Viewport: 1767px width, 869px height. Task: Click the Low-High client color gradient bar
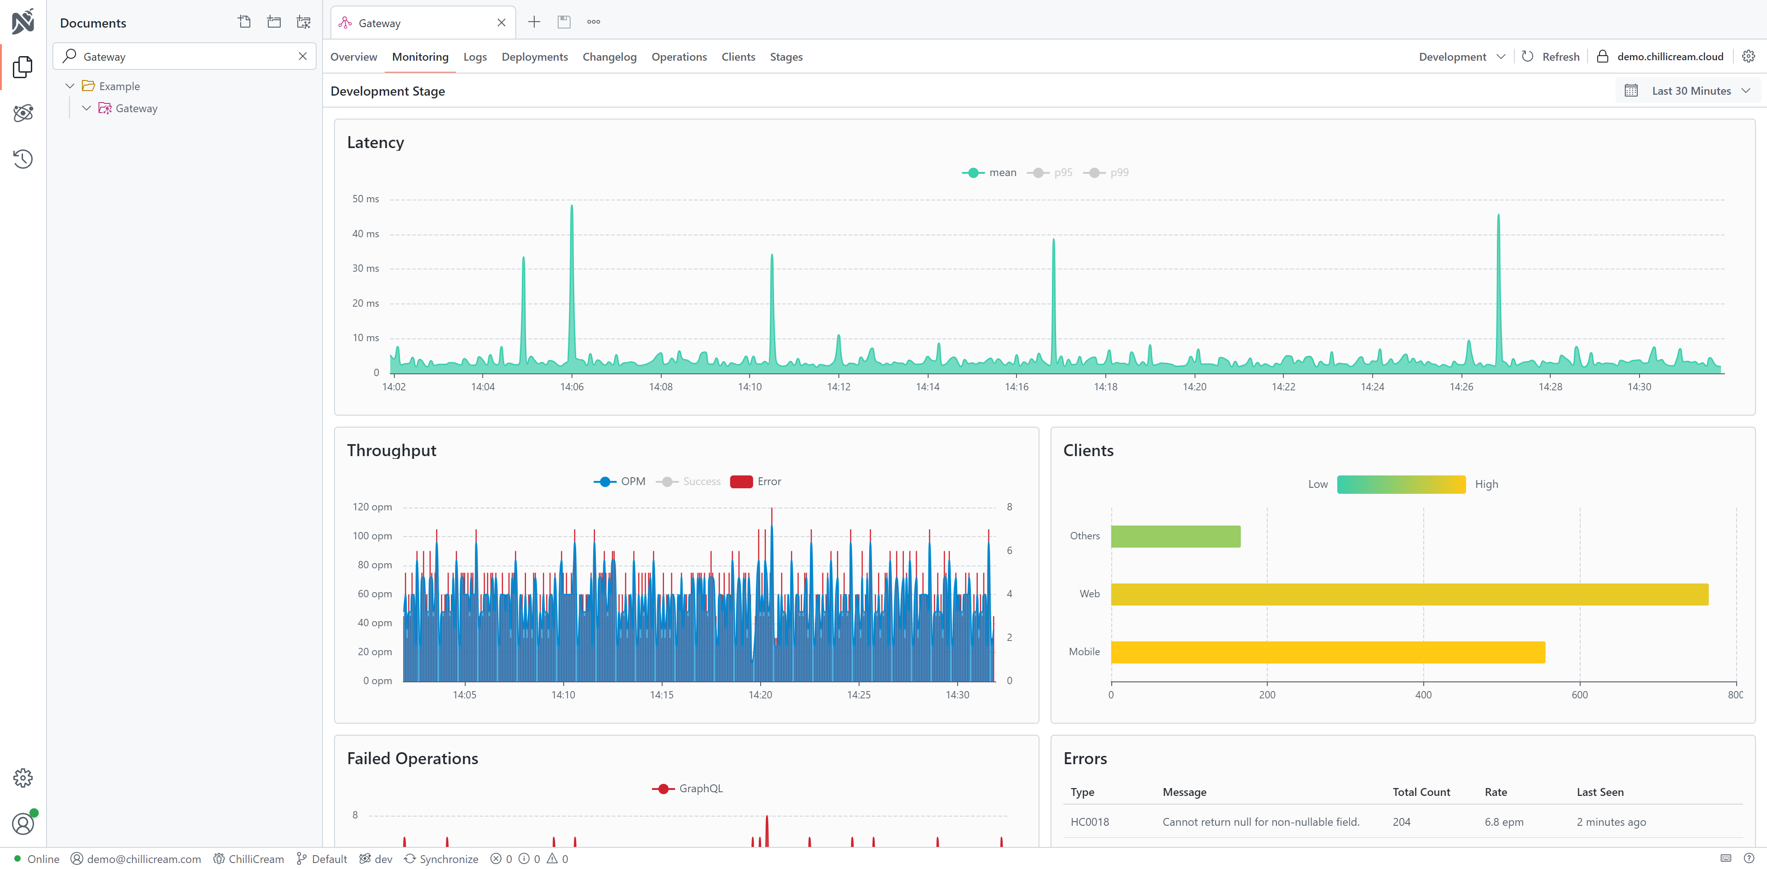coord(1401,485)
